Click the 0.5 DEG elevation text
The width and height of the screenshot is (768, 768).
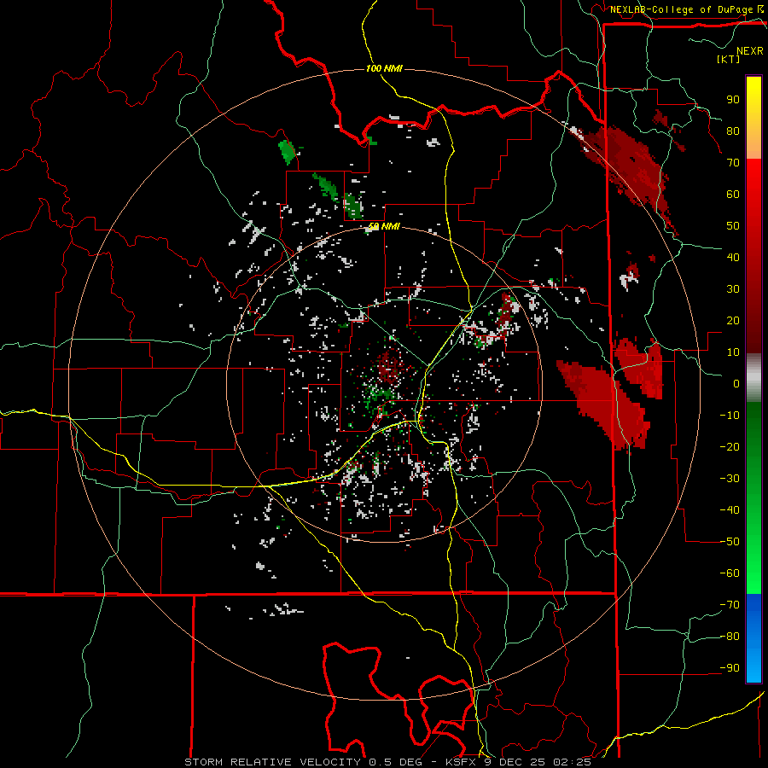[x=396, y=762]
